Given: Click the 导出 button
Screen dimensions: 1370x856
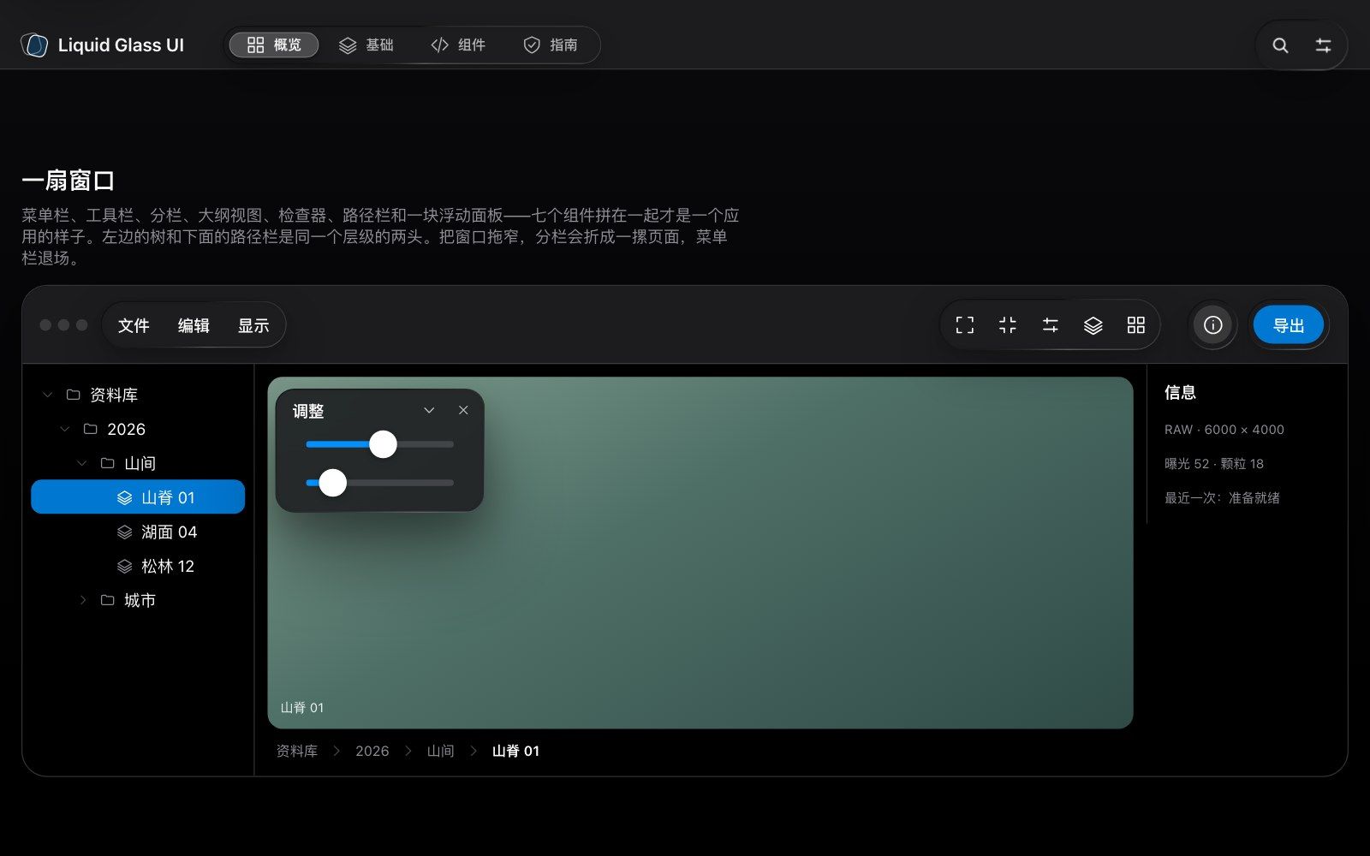Looking at the screenshot, I should (x=1289, y=325).
